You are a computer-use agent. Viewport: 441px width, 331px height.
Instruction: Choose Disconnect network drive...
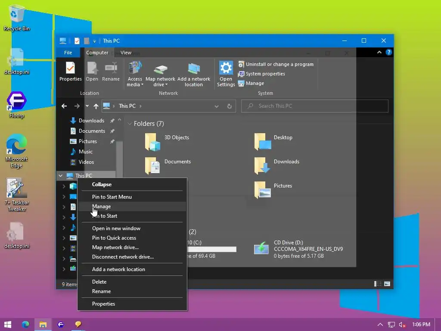tap(132, 257)
